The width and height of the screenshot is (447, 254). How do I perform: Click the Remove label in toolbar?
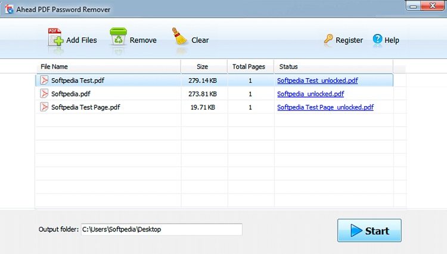(143, 40)
